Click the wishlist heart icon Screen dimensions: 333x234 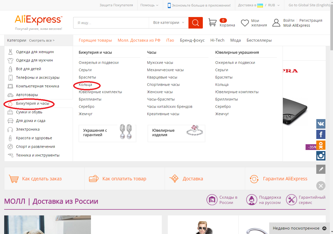(245, 23)
